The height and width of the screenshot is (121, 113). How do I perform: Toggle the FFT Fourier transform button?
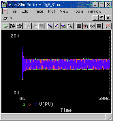click(x=86, y=26)
